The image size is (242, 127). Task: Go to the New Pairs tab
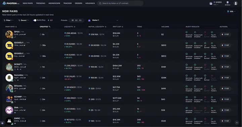[x=28, y=3]
